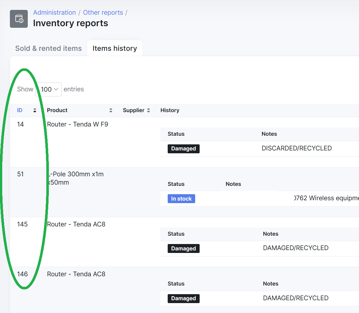Open the Administration breadcrumb link
Screen dimensions: 359x313
55,12
